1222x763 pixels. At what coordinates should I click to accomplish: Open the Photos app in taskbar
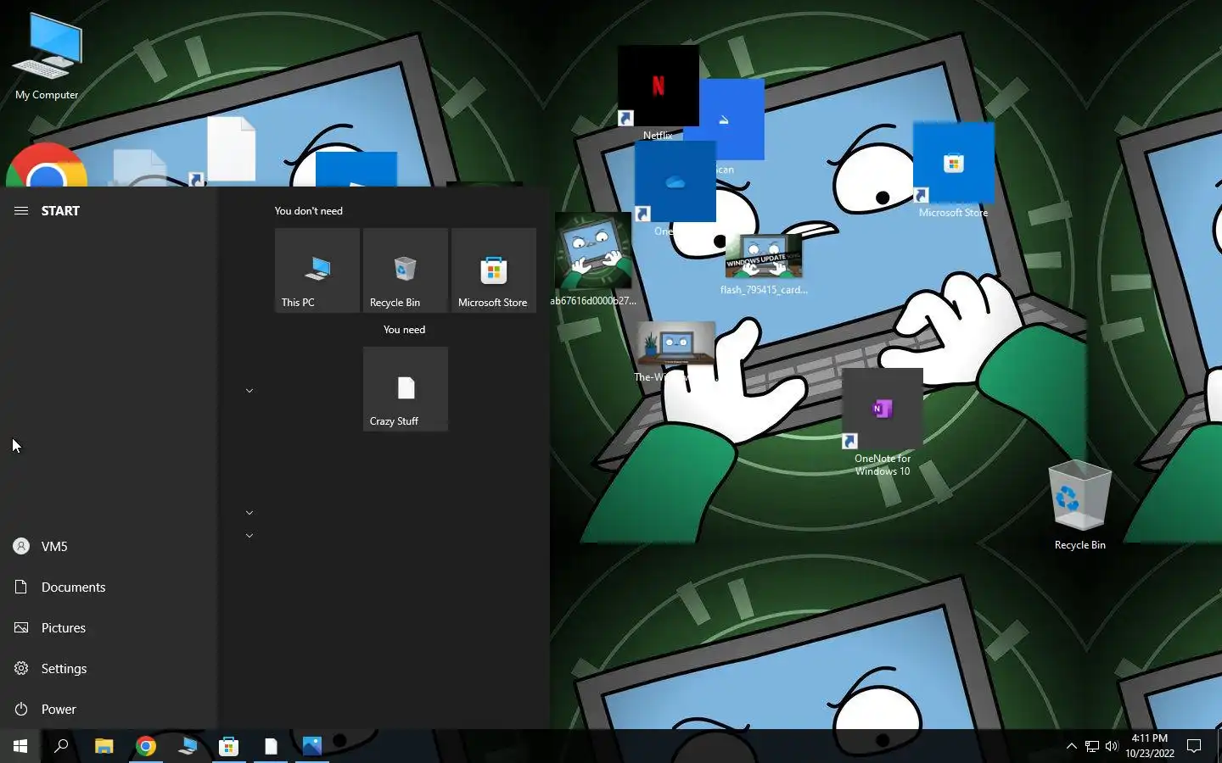(312, 746)
